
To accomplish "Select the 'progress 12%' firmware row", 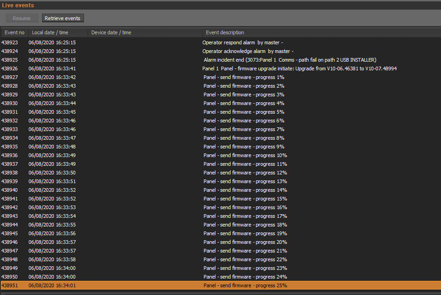I will pos(220,173).
